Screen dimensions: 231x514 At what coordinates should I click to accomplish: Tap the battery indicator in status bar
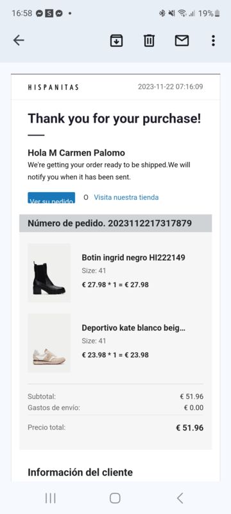click(218, 13)
